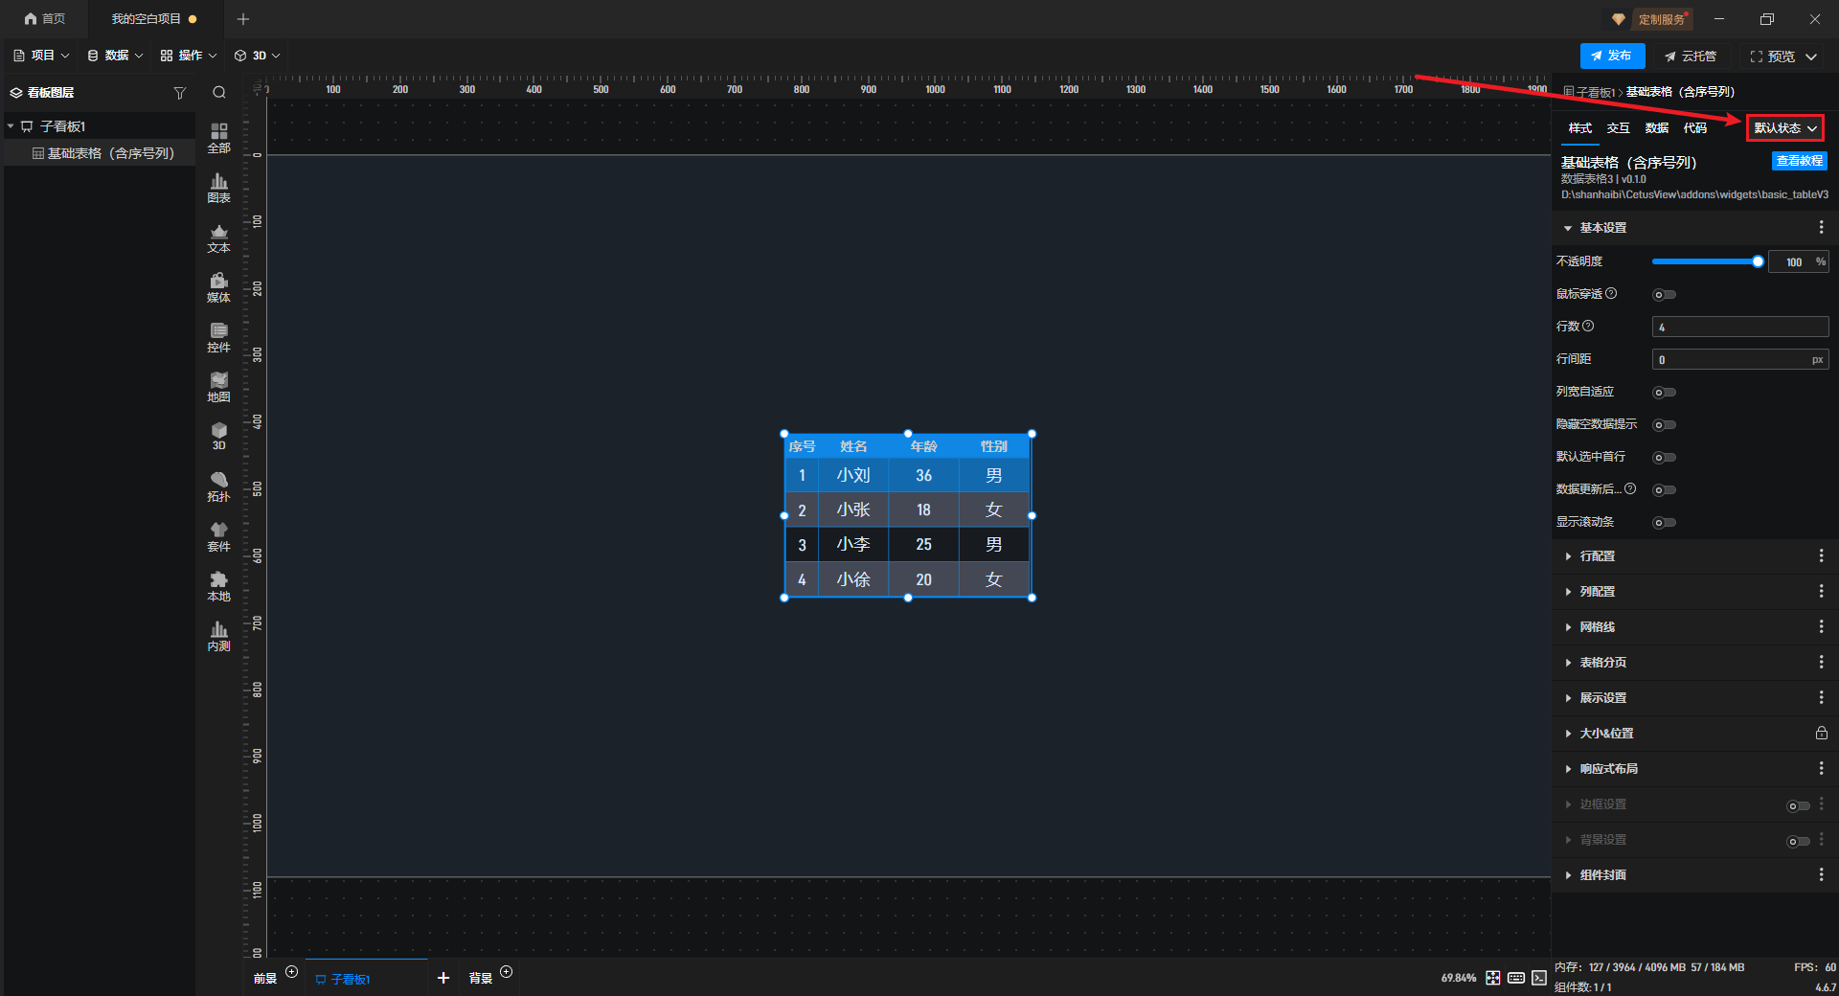Open the 图表 (charts) component category
1839x996 pixels.
point(218,187)
